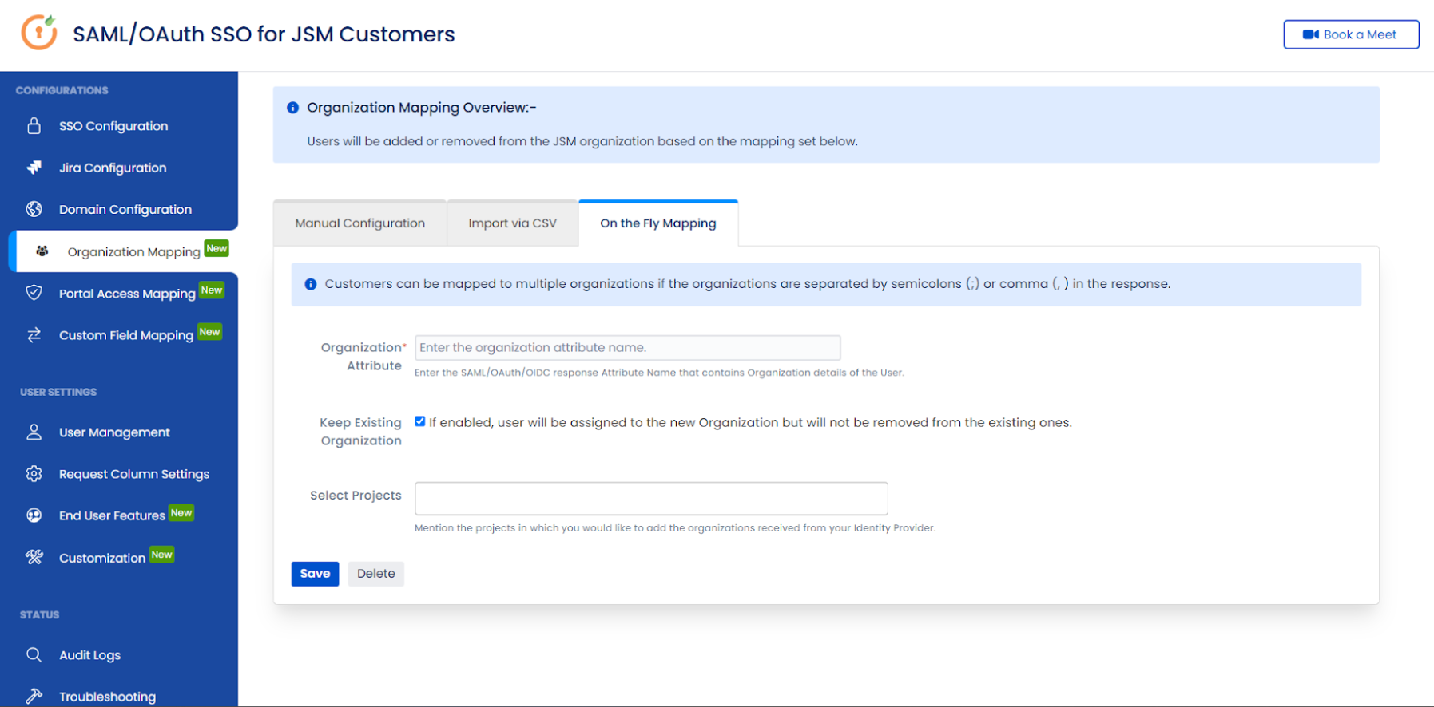
Task: Toggle the Keep Existing Organization checkbox
Action: [x=420, y=421]
